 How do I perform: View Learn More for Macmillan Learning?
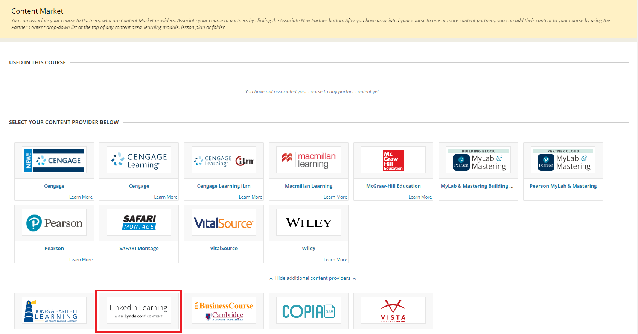(x=335, y=197)
